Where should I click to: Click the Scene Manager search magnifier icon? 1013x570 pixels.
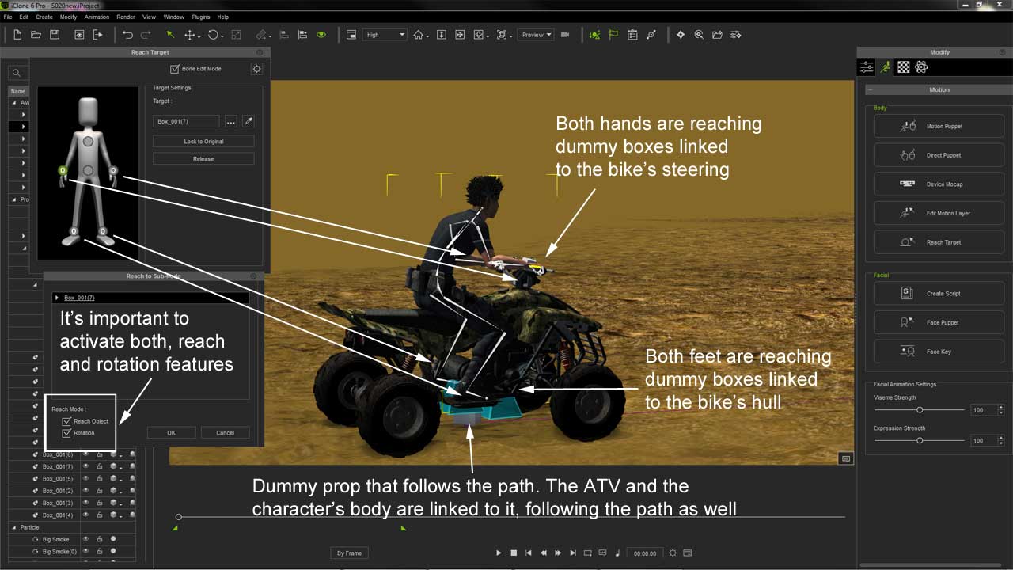point(16,73)
